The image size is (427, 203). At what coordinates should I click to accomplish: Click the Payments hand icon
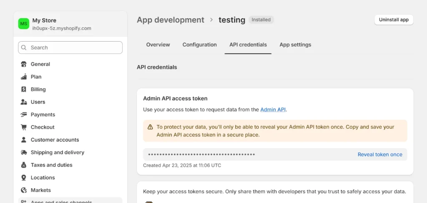24,114
